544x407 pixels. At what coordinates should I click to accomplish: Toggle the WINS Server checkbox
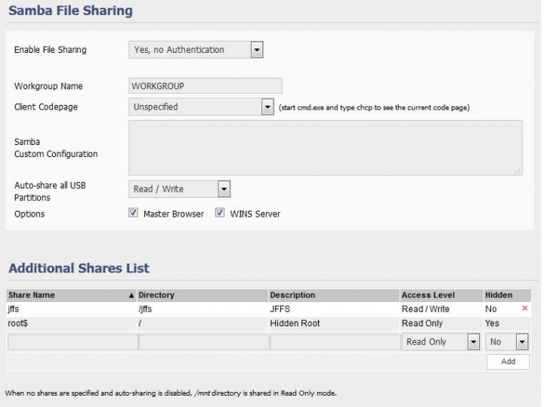tap(220, 212)
